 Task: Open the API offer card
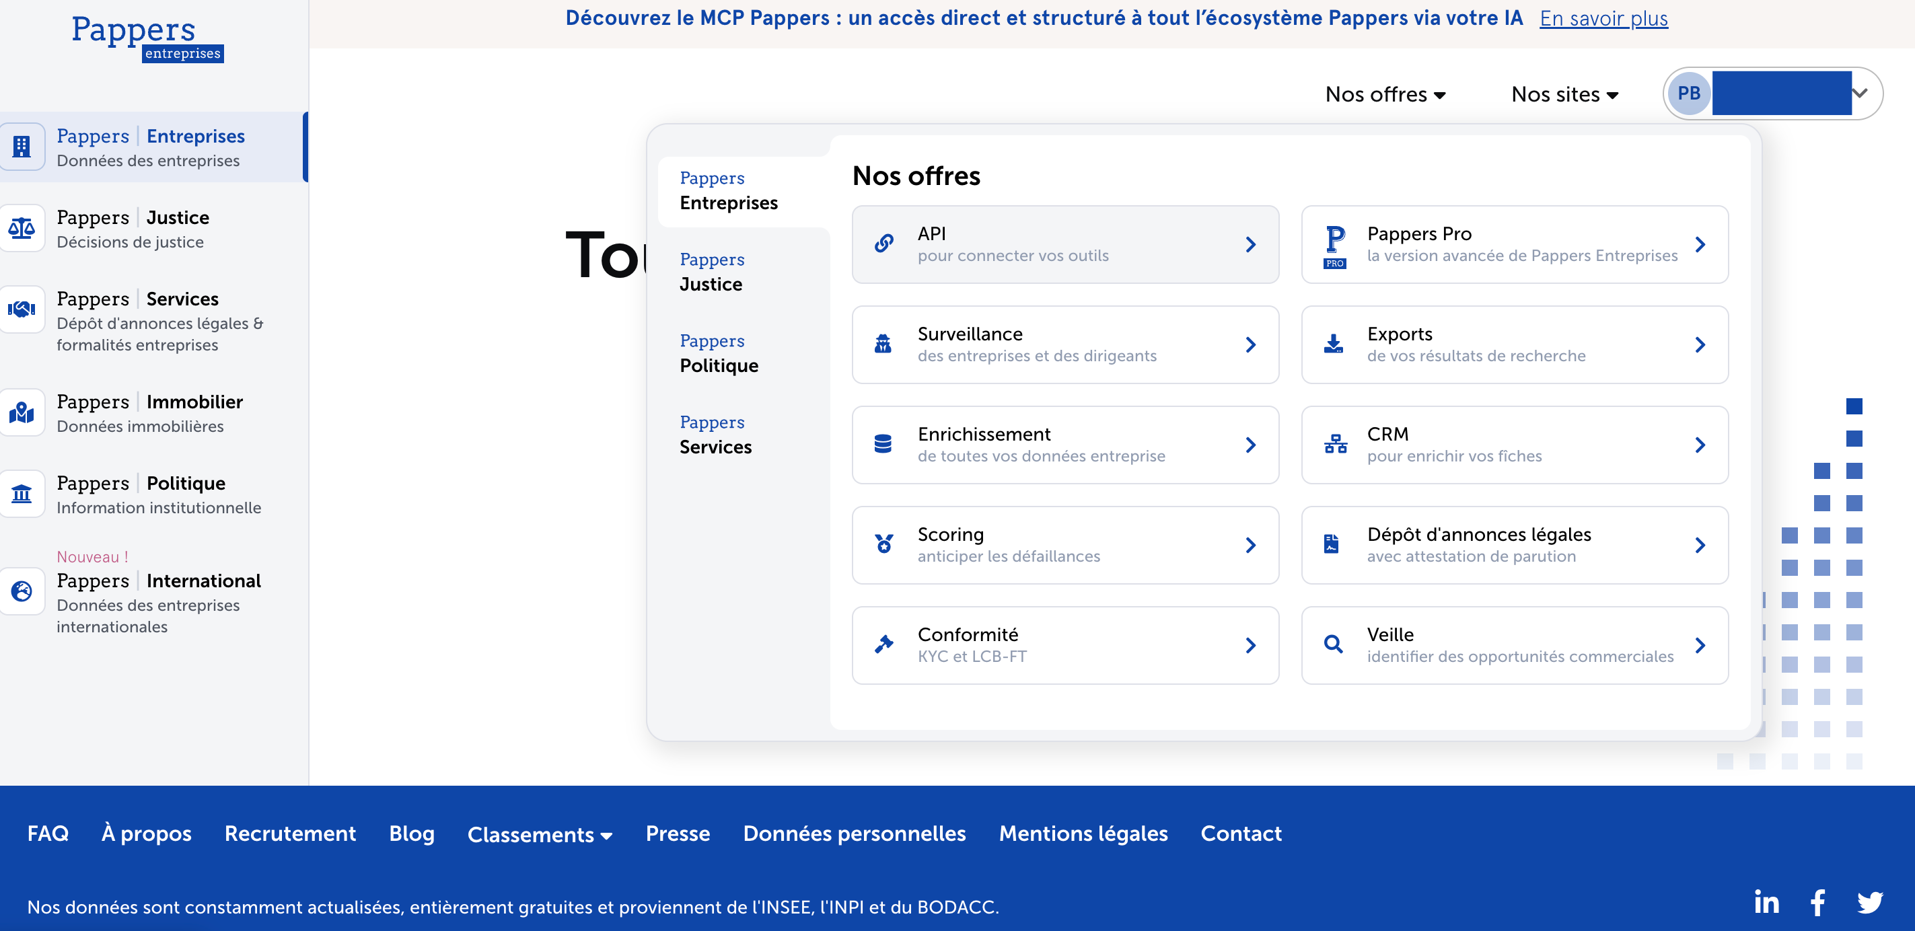point(1064,244)
